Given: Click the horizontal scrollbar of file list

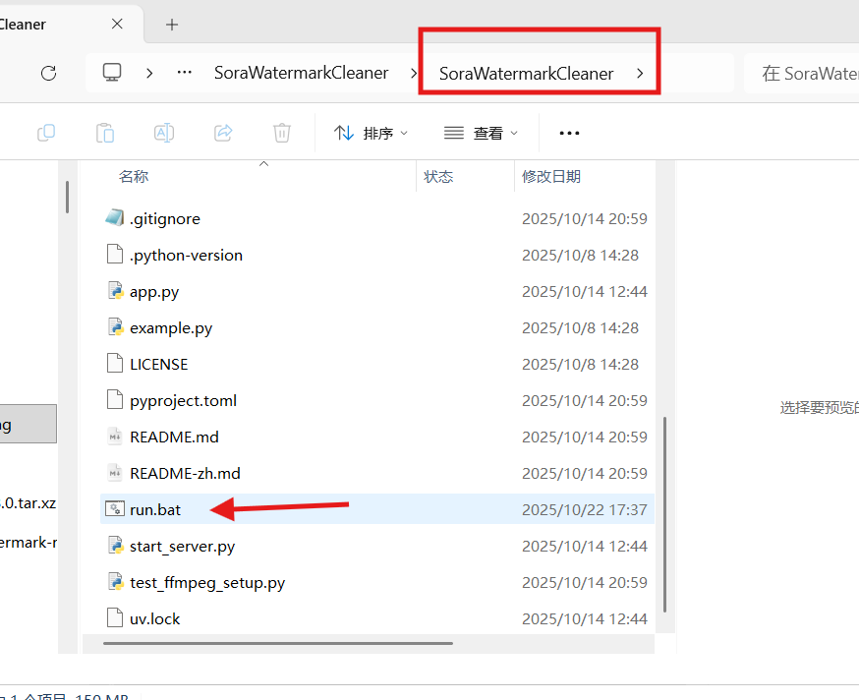Looking at the screenshot, I should coord(278,644).
